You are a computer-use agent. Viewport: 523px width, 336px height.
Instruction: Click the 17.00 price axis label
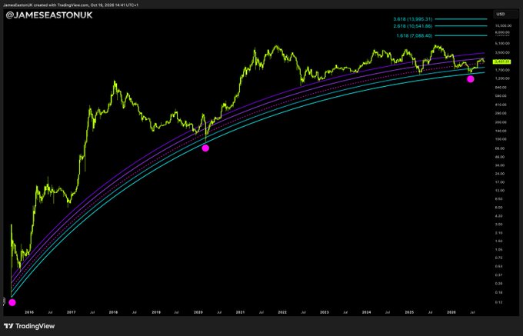(501, 182)
